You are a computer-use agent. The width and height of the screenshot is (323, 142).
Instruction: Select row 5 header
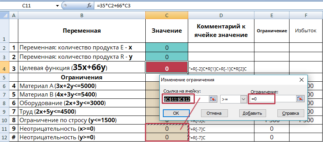(x=5, y=77)
